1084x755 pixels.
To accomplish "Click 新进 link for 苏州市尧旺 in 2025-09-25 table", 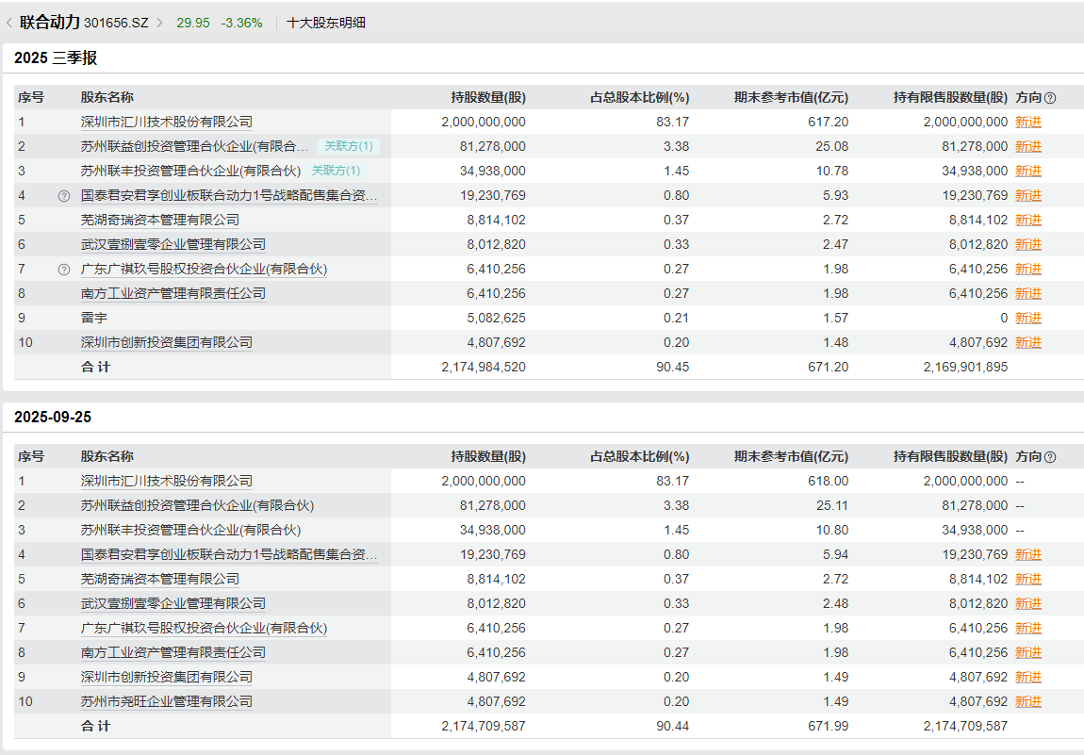I will pyautogui.click(x=1028, y=701).
